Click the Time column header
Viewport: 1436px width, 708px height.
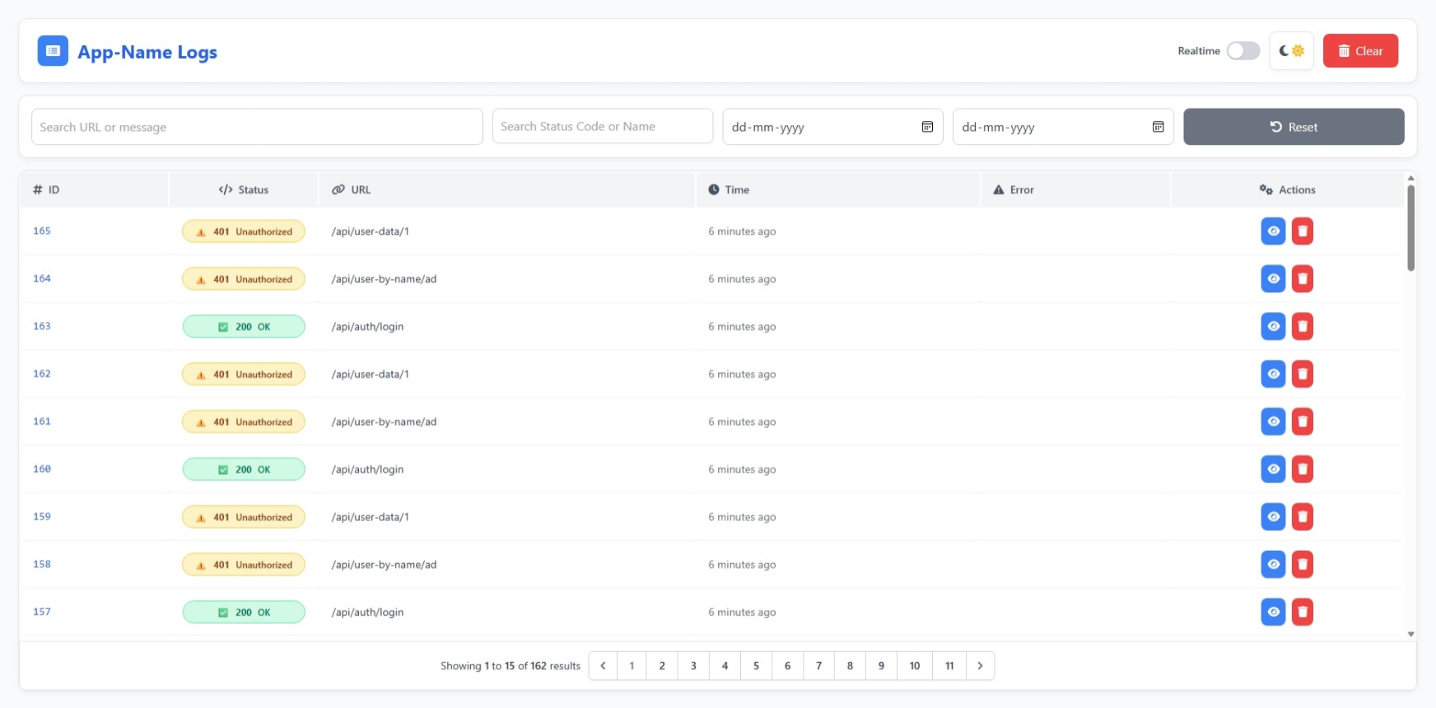tap(838, 189)
